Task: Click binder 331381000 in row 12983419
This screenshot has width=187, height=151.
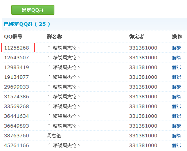Action: click(143, 68)
